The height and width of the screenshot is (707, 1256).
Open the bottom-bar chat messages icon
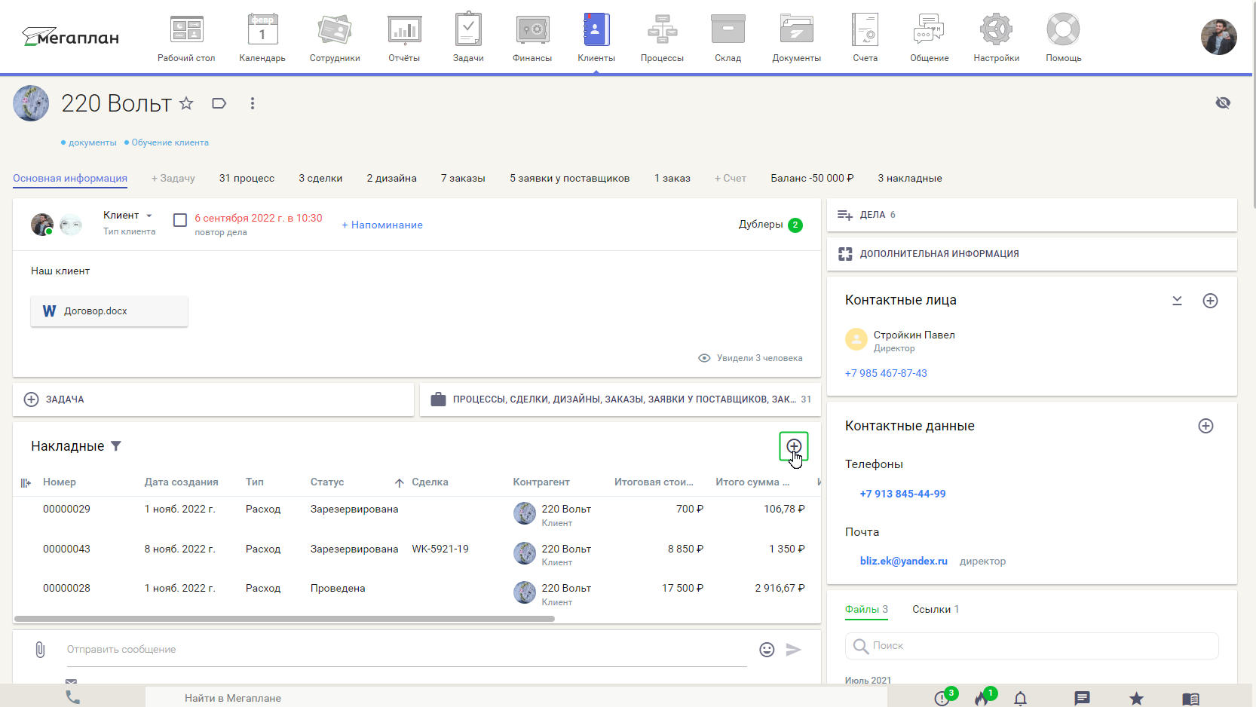click(1082, 699)
